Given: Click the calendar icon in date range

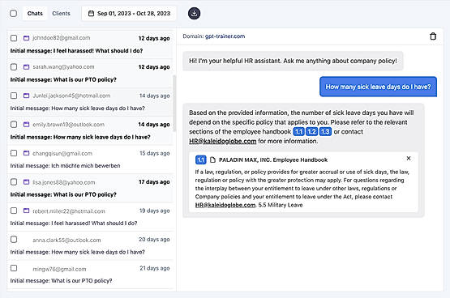Looking at the screenshot, I should click(x=91, y=14).
